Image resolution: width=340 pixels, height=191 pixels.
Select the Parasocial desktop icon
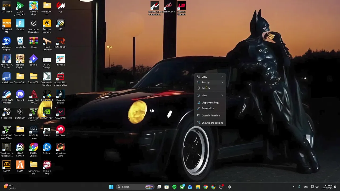tap(7, 62)
